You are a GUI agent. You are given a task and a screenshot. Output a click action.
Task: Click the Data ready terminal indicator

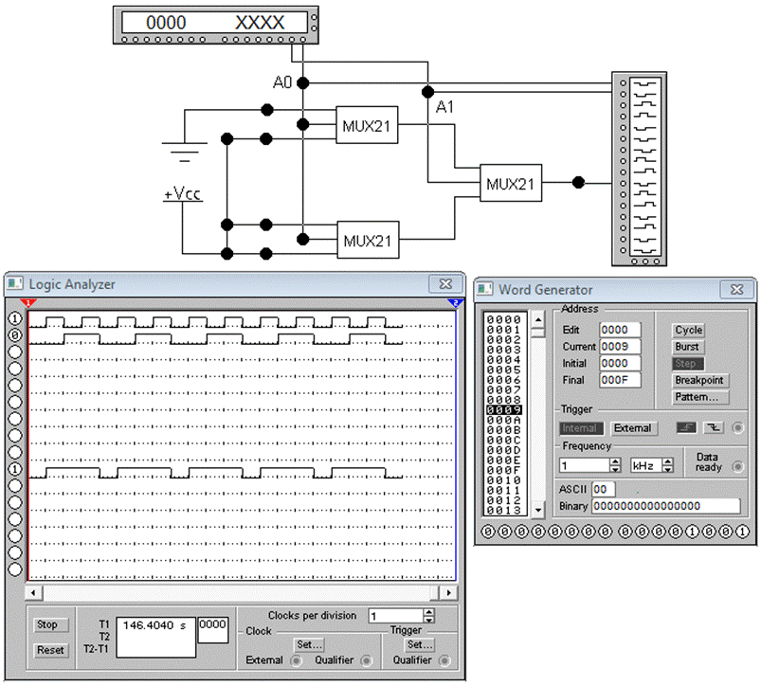pos(737,466)
